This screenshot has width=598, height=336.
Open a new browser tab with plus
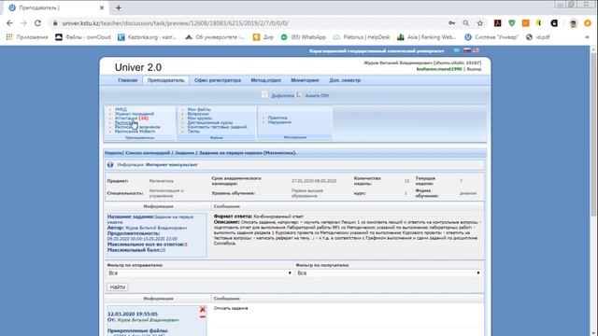click(119, 7)
